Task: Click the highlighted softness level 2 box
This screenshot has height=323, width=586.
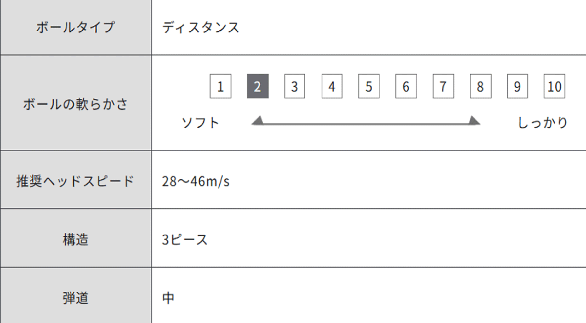Action: [x=258, y=87]
